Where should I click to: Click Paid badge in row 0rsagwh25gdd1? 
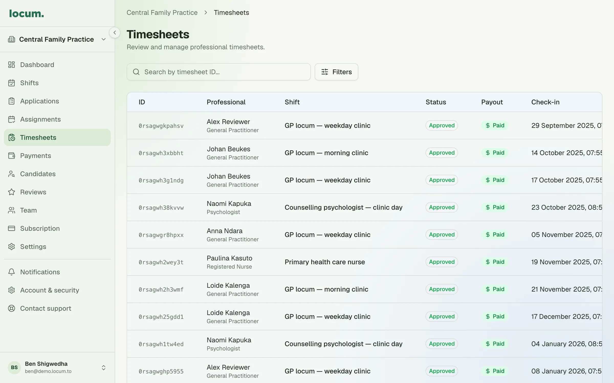(495, 316)
